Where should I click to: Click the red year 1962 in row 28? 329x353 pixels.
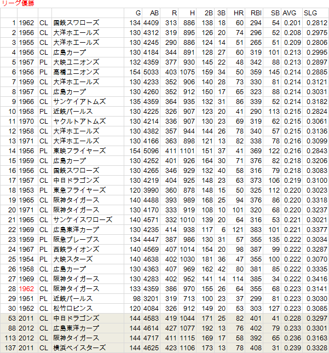coord(26,289)
